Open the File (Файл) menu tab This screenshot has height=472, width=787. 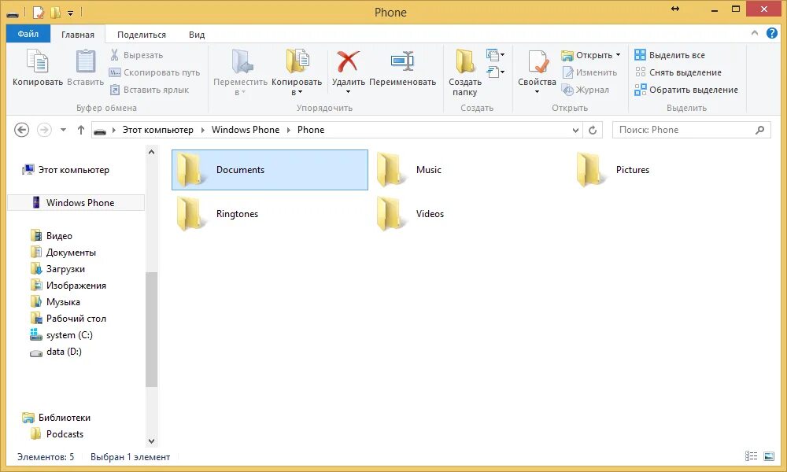pos(28,34)
